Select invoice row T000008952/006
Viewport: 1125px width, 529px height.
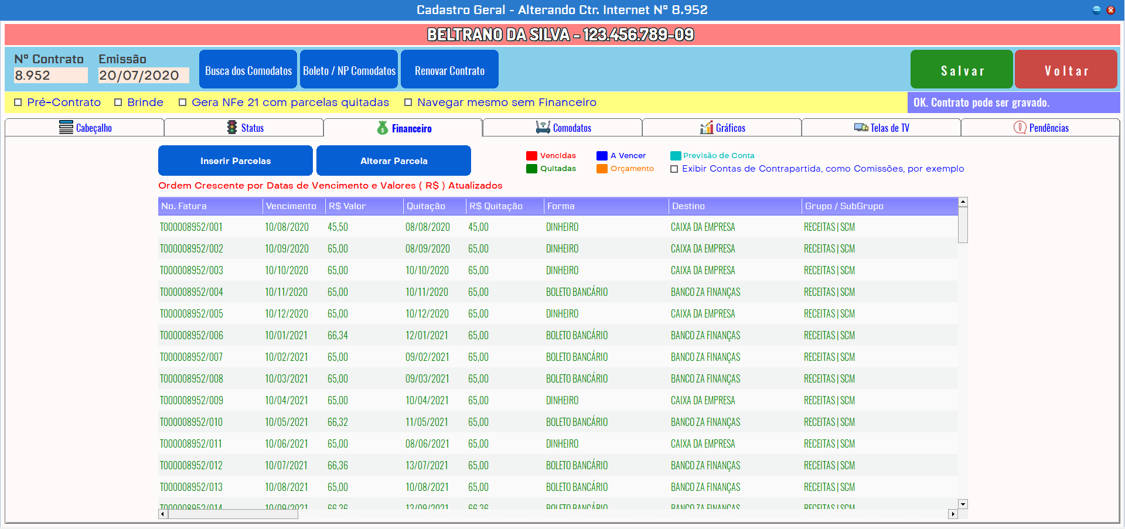pos(558,335)
